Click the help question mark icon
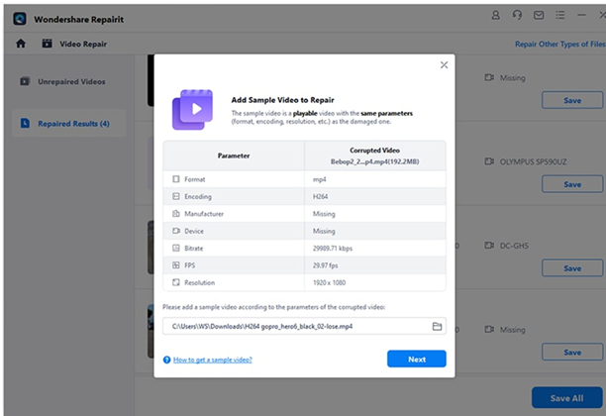 pyautogui.click(x=167, y=360)
